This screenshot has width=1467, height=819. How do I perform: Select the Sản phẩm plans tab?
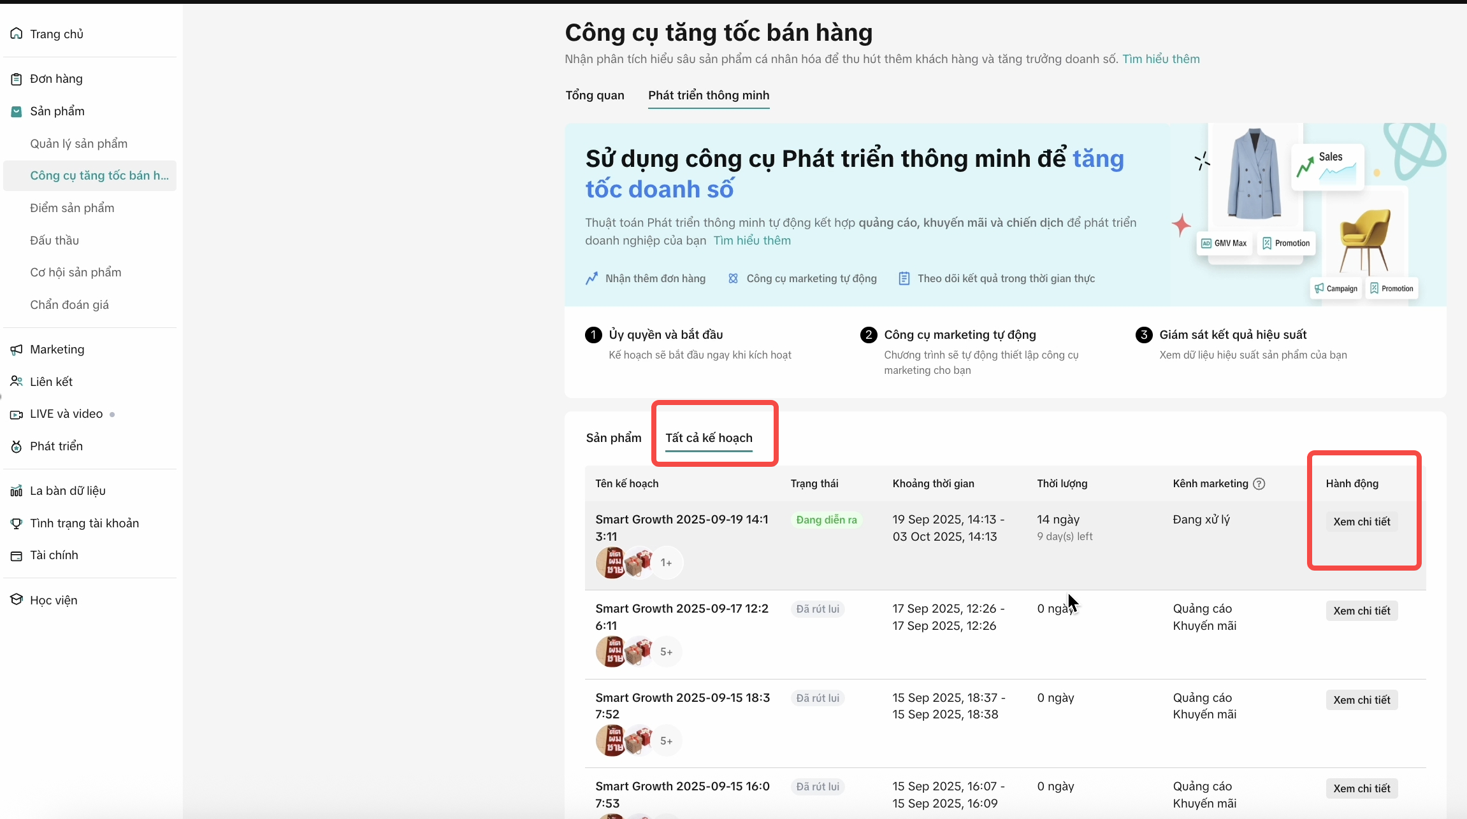click(x=613, y=438)
